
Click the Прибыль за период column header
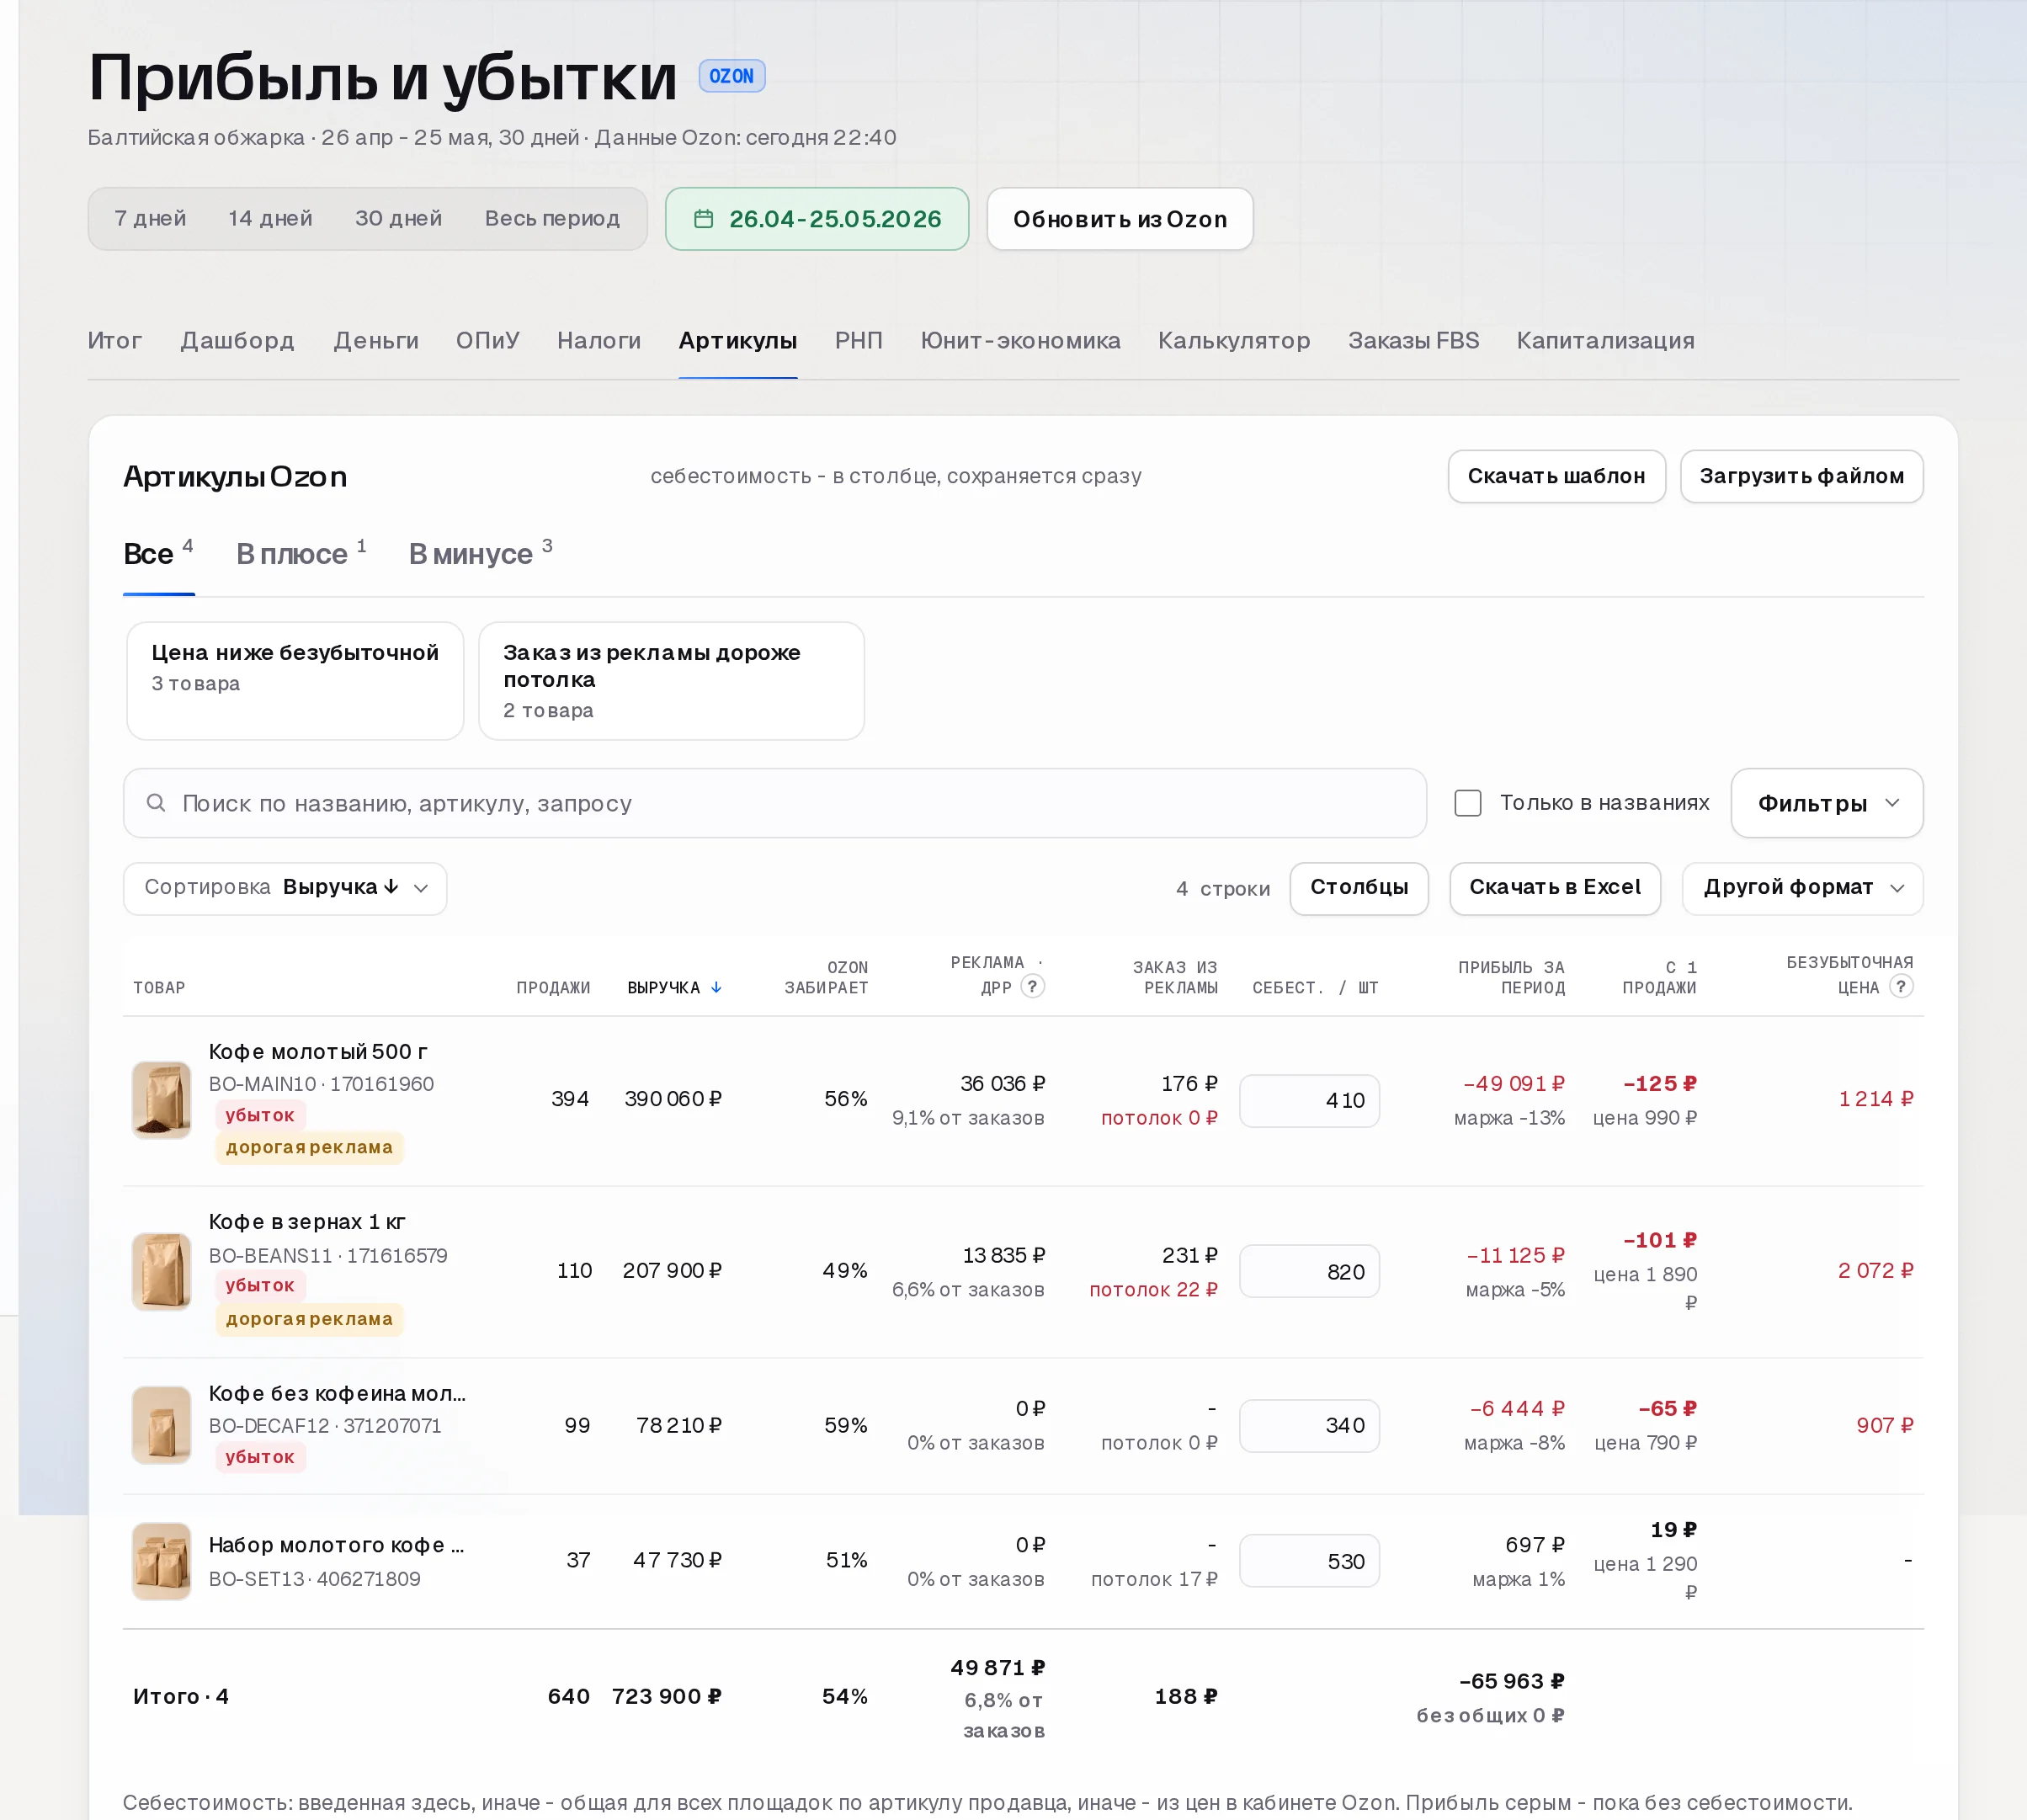[x=1511, y=977]
